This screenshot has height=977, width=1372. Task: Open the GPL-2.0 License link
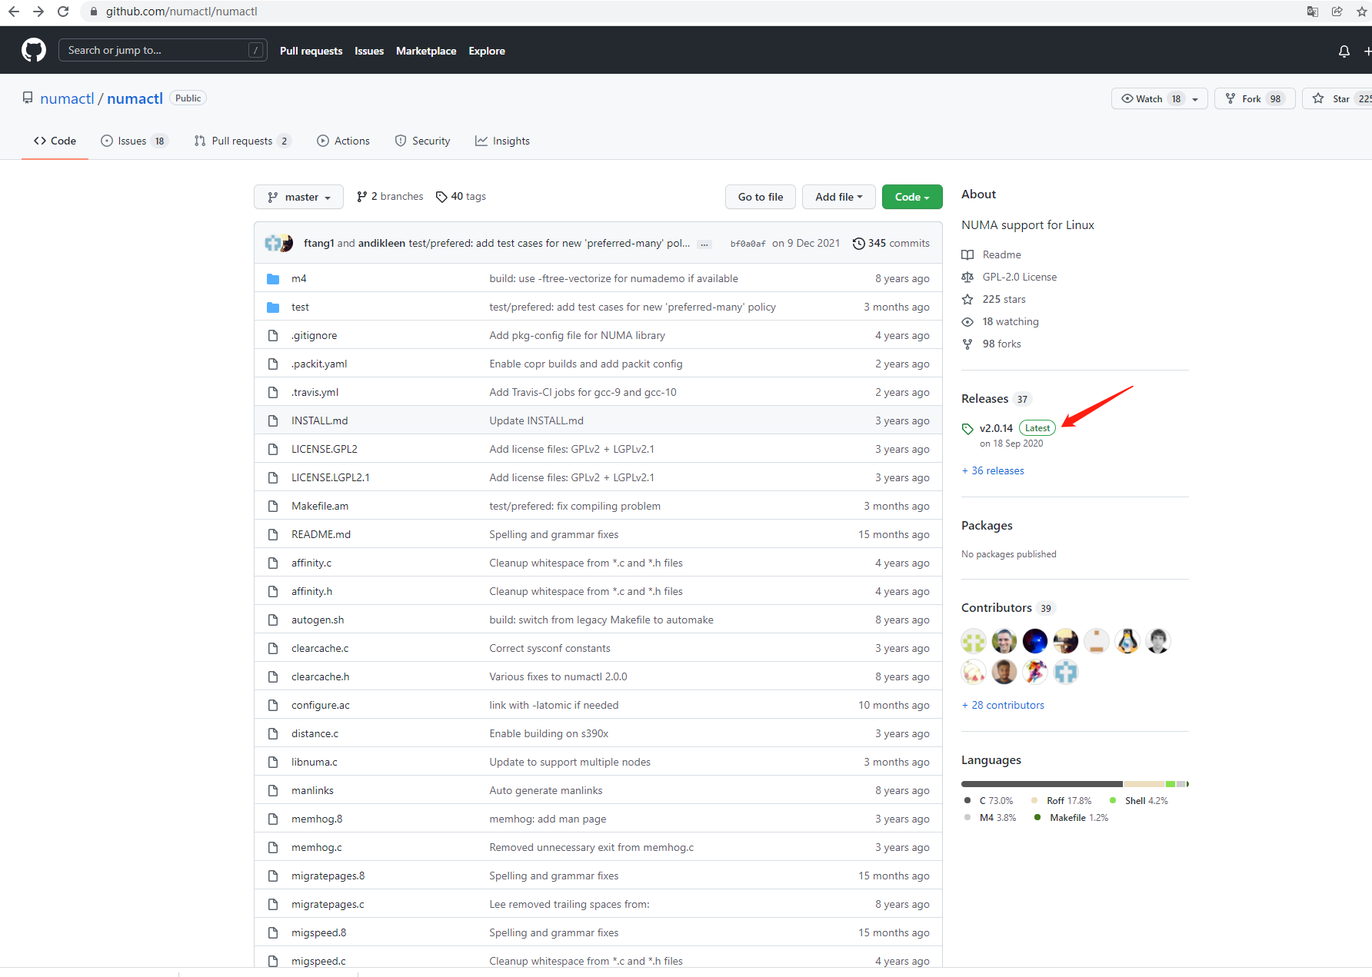(x=1020, y=277)
